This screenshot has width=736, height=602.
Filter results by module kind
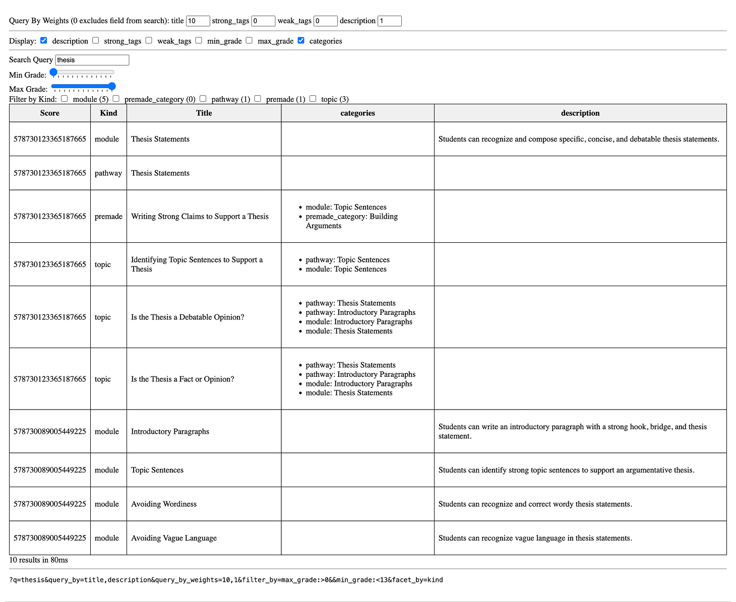(x=65, y=99)
